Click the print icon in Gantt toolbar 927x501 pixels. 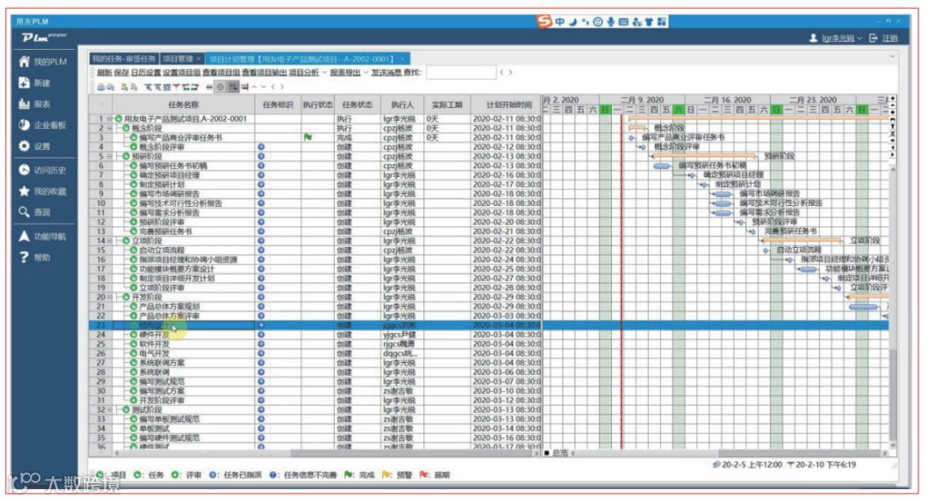[x=100, y=87]
